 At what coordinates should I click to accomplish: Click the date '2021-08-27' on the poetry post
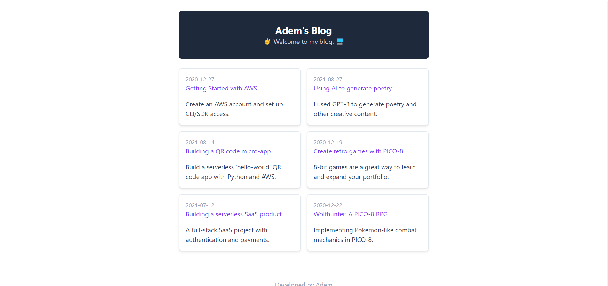pyautogui.click(x=328, y=79)
